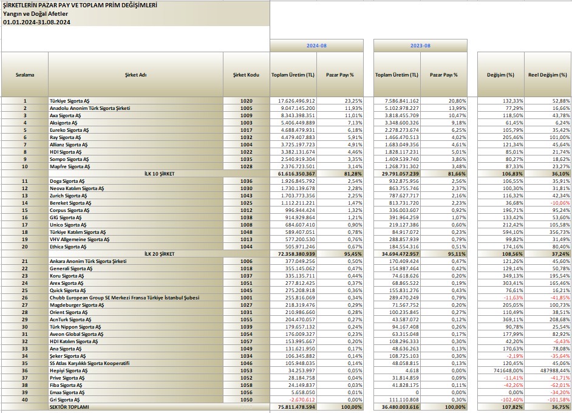
Task: Select 'Pazar Payı %' header under 2023-08
Action: tap(444, 75)
